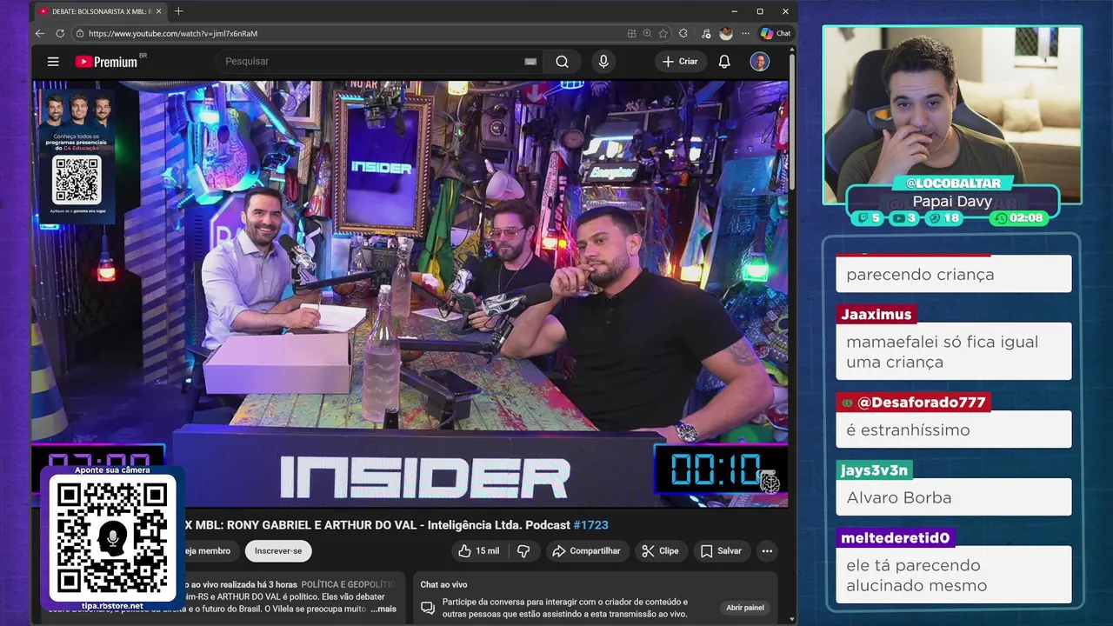Open the YouTube account avatar menu

[760, 62]
